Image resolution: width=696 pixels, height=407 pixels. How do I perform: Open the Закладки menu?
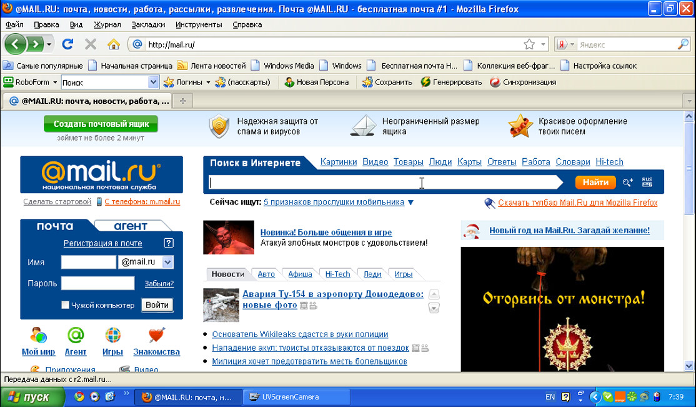(x=148, y=24)
